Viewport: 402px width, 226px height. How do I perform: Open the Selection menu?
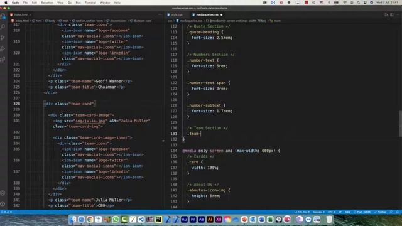pyautogui.click(x=47, y=3)
